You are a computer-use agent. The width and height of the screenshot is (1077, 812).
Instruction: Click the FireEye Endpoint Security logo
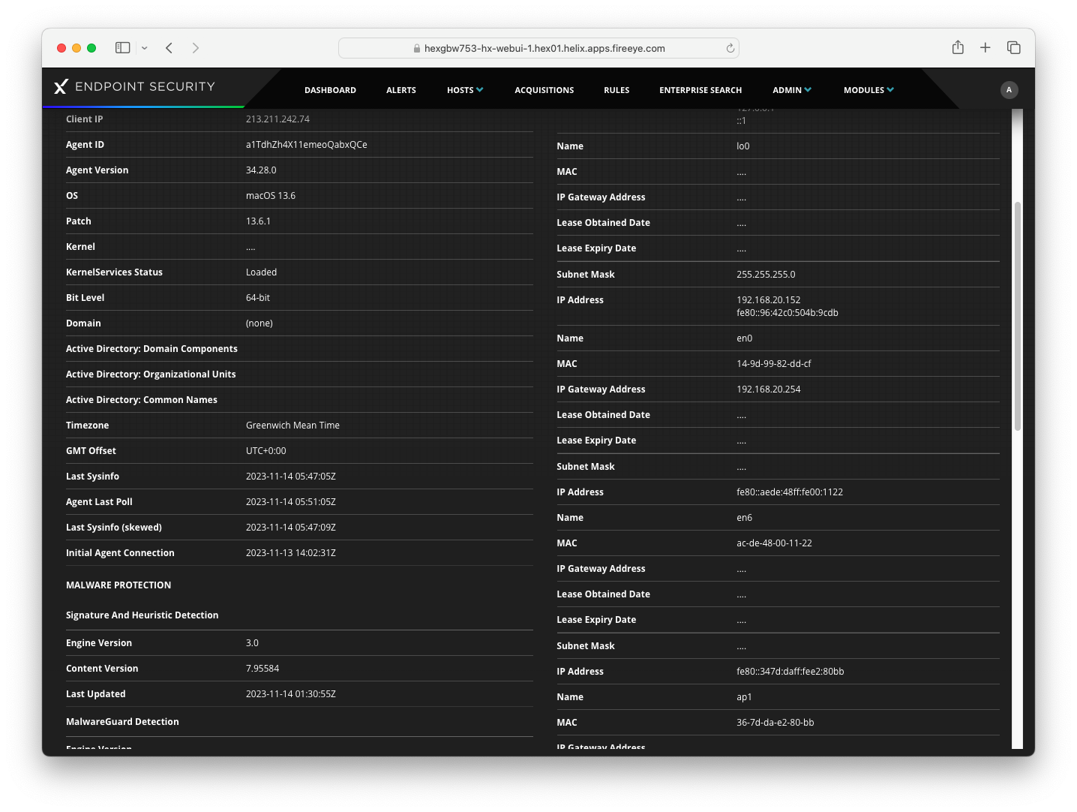point(134,87)
